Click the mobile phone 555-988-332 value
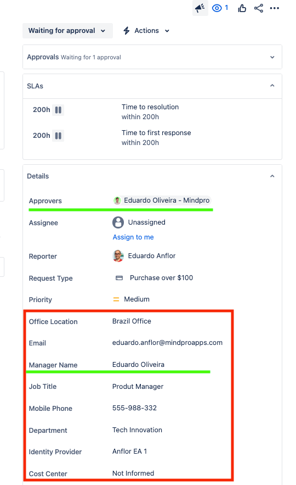 pos(135,408)
